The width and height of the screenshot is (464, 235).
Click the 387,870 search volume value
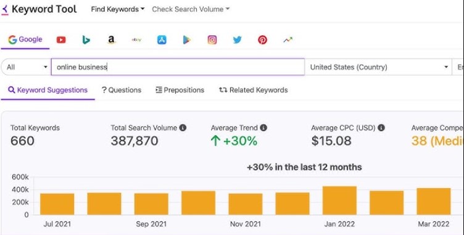coord(135,141)
